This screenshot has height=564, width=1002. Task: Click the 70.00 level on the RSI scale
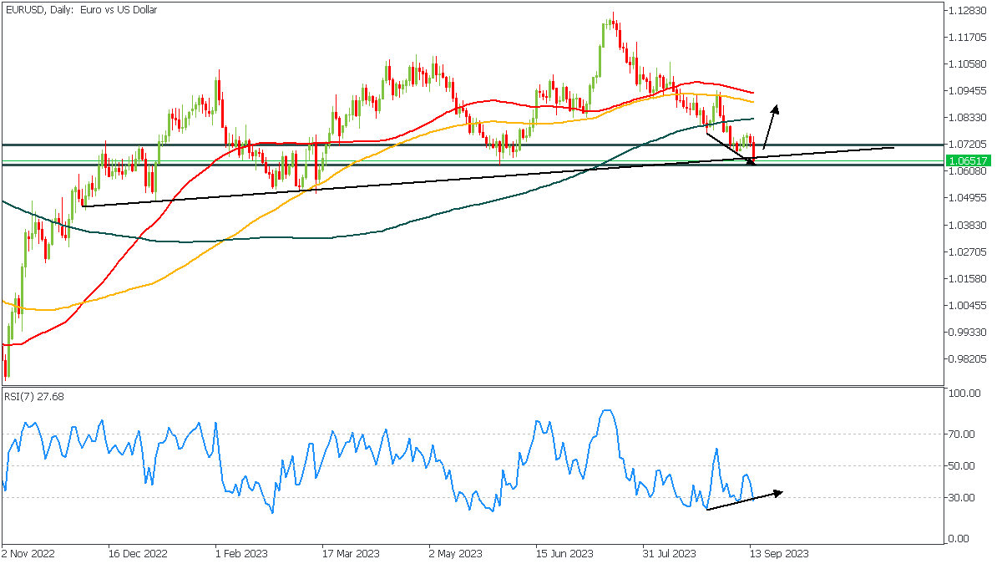(x=964, y=434)
